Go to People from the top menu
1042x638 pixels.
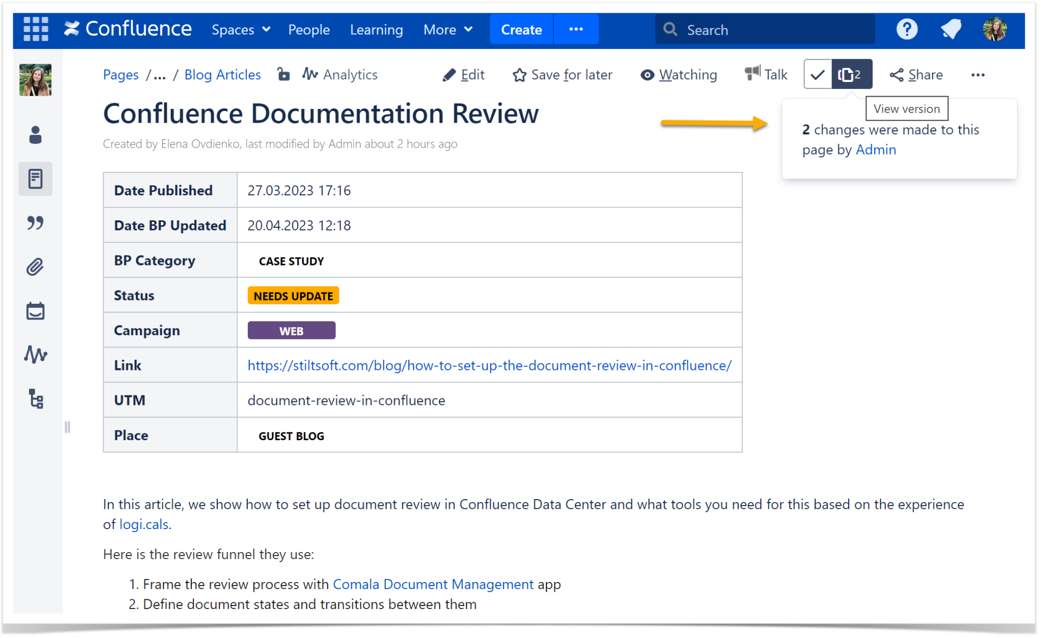tap(309, 30)
